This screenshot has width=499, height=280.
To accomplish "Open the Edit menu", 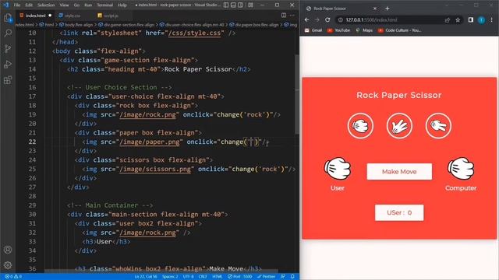I will point(29,5).
